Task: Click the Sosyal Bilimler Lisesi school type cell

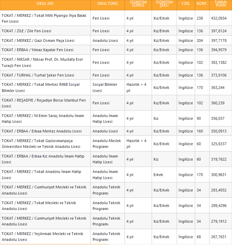Action: point(105,87)
